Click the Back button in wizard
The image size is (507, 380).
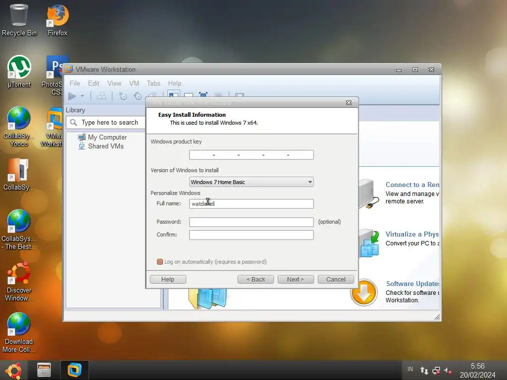255,279
